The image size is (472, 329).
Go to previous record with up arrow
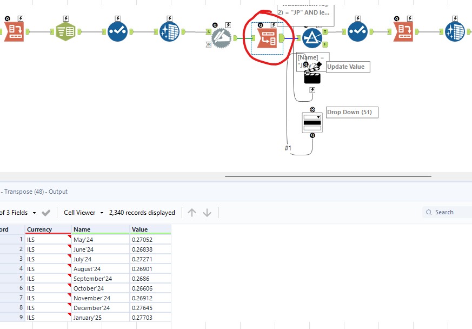[x=192, y=213]
